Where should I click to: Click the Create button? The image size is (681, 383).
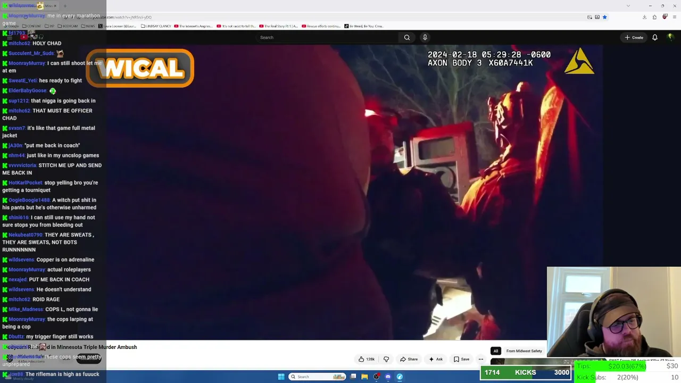click(634, 37)
